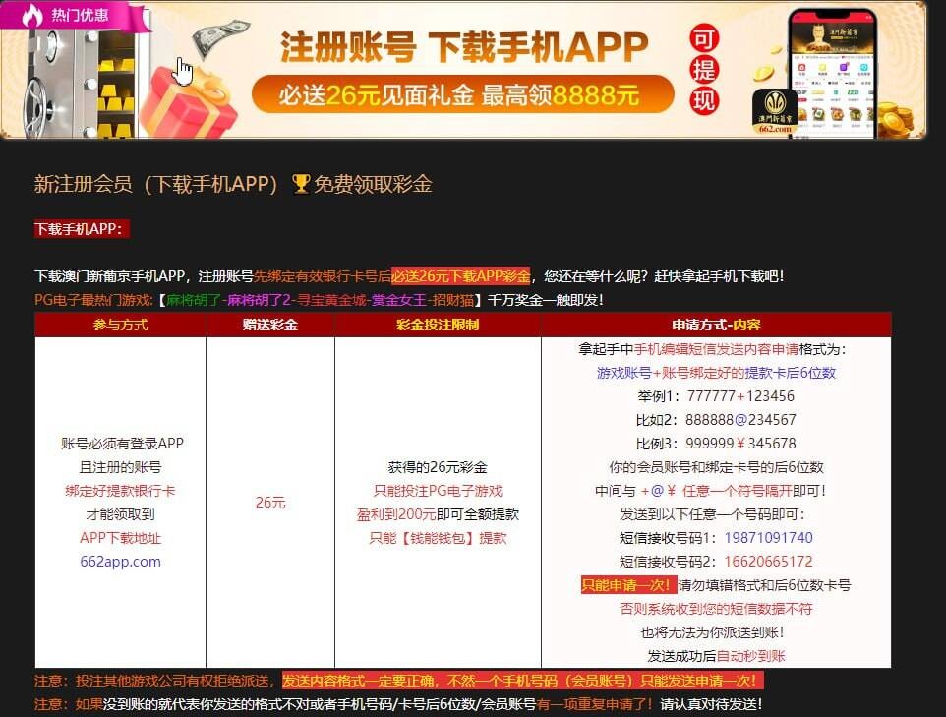946x717 pixels.
Task: Click the trophy icon beside 免费领取彩金
Action: coord(301,184)
